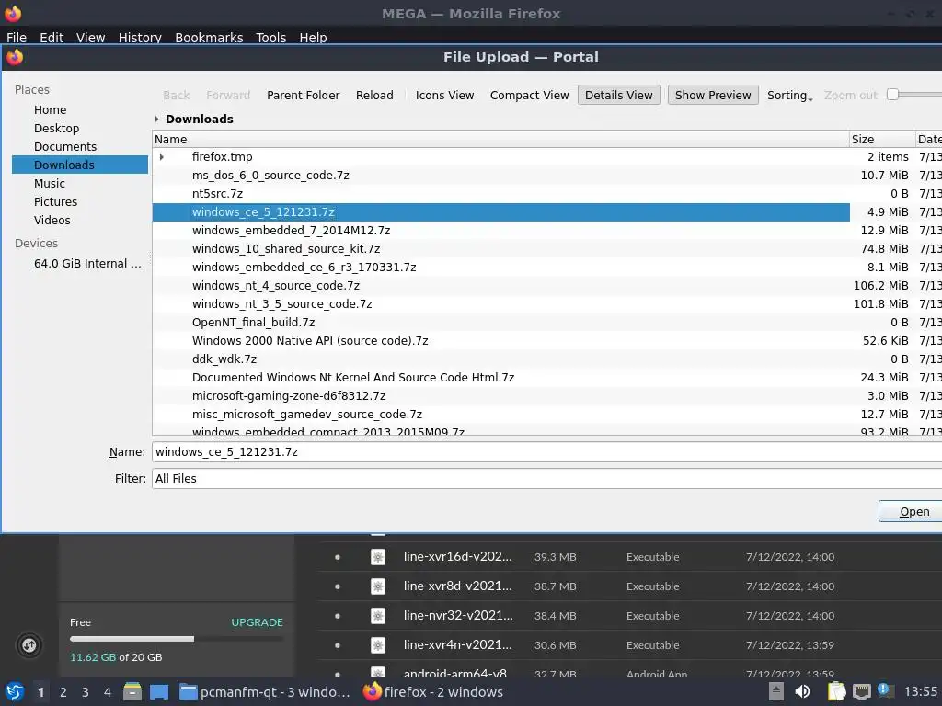The width and height of the screenshot is (942, 706).
Task: Toggle the Details View button
Action: point(619,95)
